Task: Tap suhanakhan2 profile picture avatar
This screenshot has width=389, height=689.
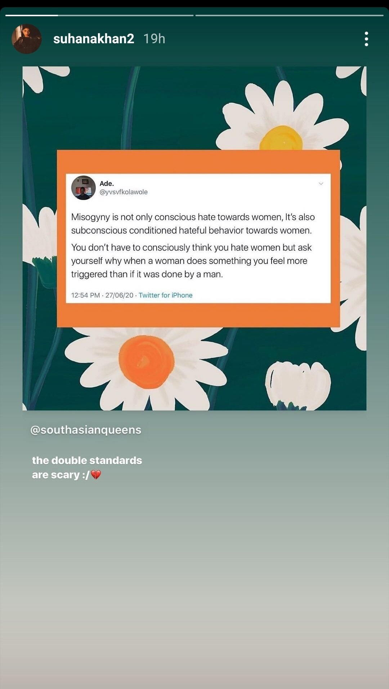Action: point(27,39)
